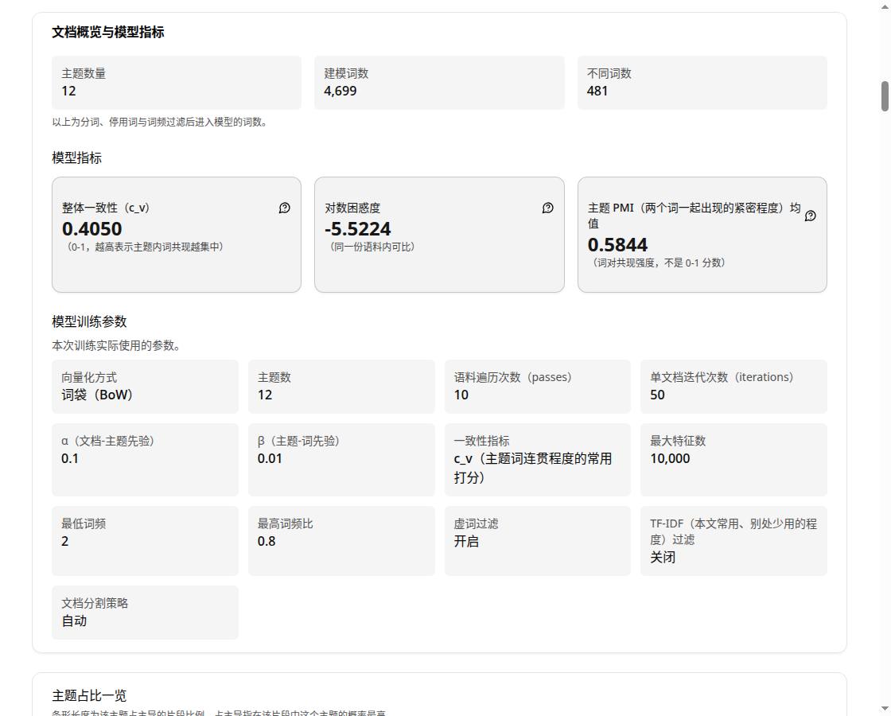This screenshot has height=716, width=891.
Task: Click scrollbar down arrow at bottom right
Action: (885, 710)
